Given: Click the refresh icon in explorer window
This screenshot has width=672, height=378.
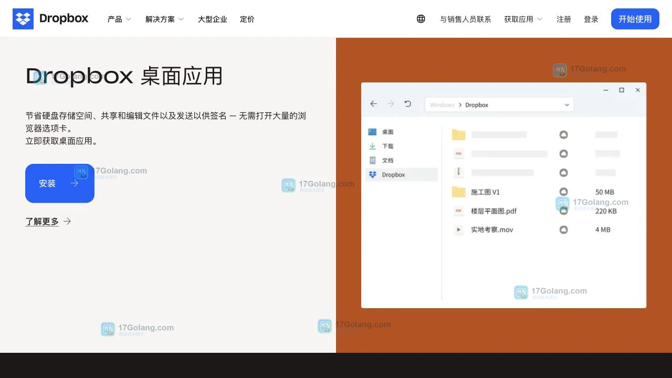Looking at the screenshot, I should pyautogui.click(x=408, y=104).
